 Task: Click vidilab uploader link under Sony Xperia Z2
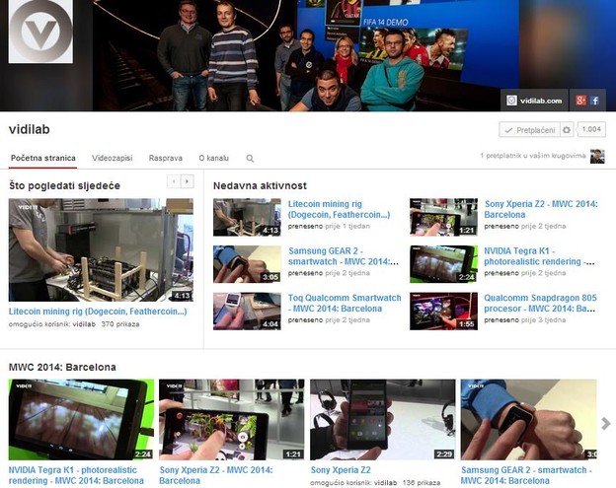[x=385, y=482]
